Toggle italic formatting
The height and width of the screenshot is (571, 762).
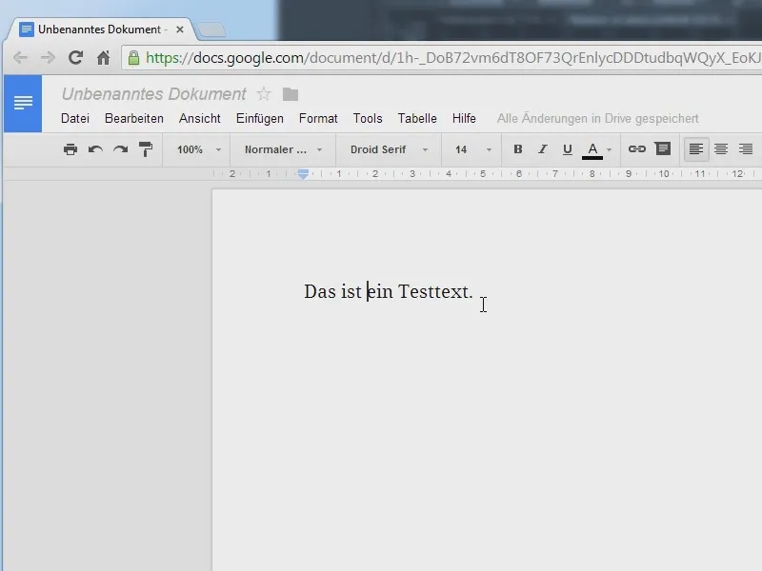coord(542,149)
